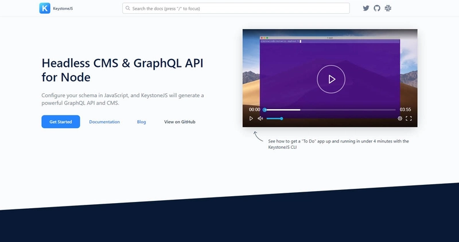This screenshot has width=459, height=242.
Task: Focus the Search the docs field
Action: click(x=236, y=8)
